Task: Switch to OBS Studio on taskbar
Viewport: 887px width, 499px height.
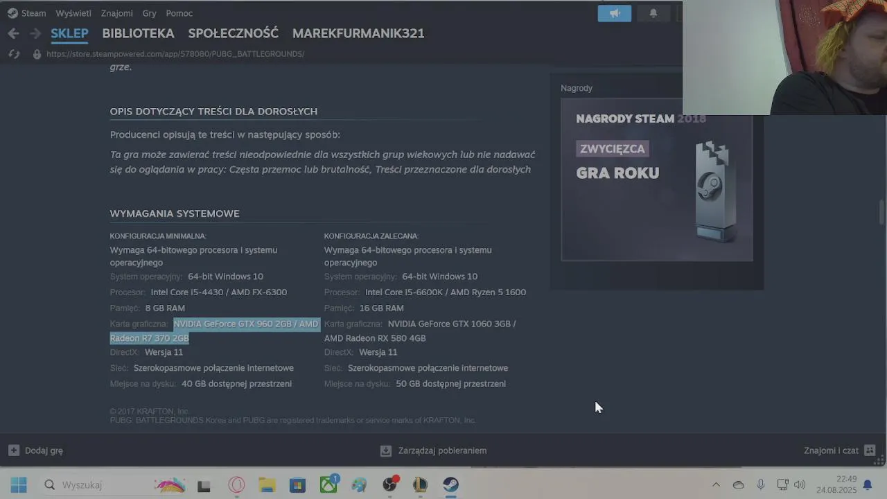Action: tap(391, 484)
